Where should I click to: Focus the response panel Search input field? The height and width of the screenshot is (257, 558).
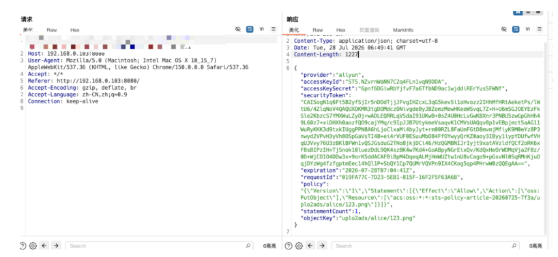pyautogui.click(x=425, y=245)
